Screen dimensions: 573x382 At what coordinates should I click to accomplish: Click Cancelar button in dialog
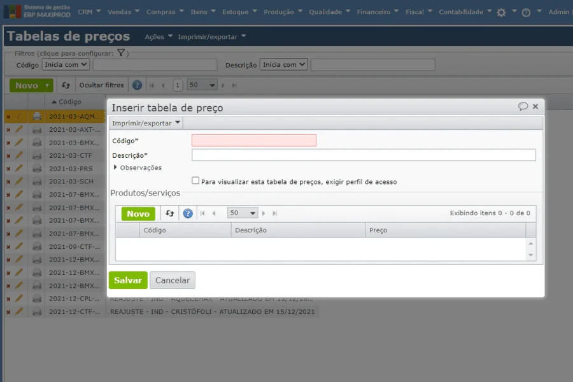point(173,280)
